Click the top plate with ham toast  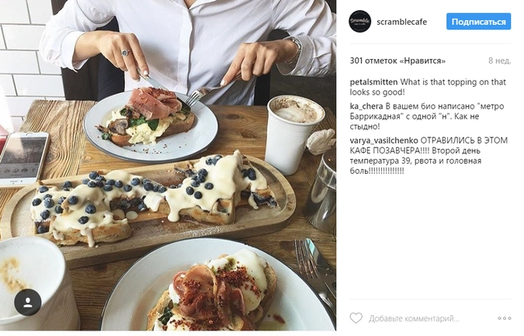(x=151, y=127)
